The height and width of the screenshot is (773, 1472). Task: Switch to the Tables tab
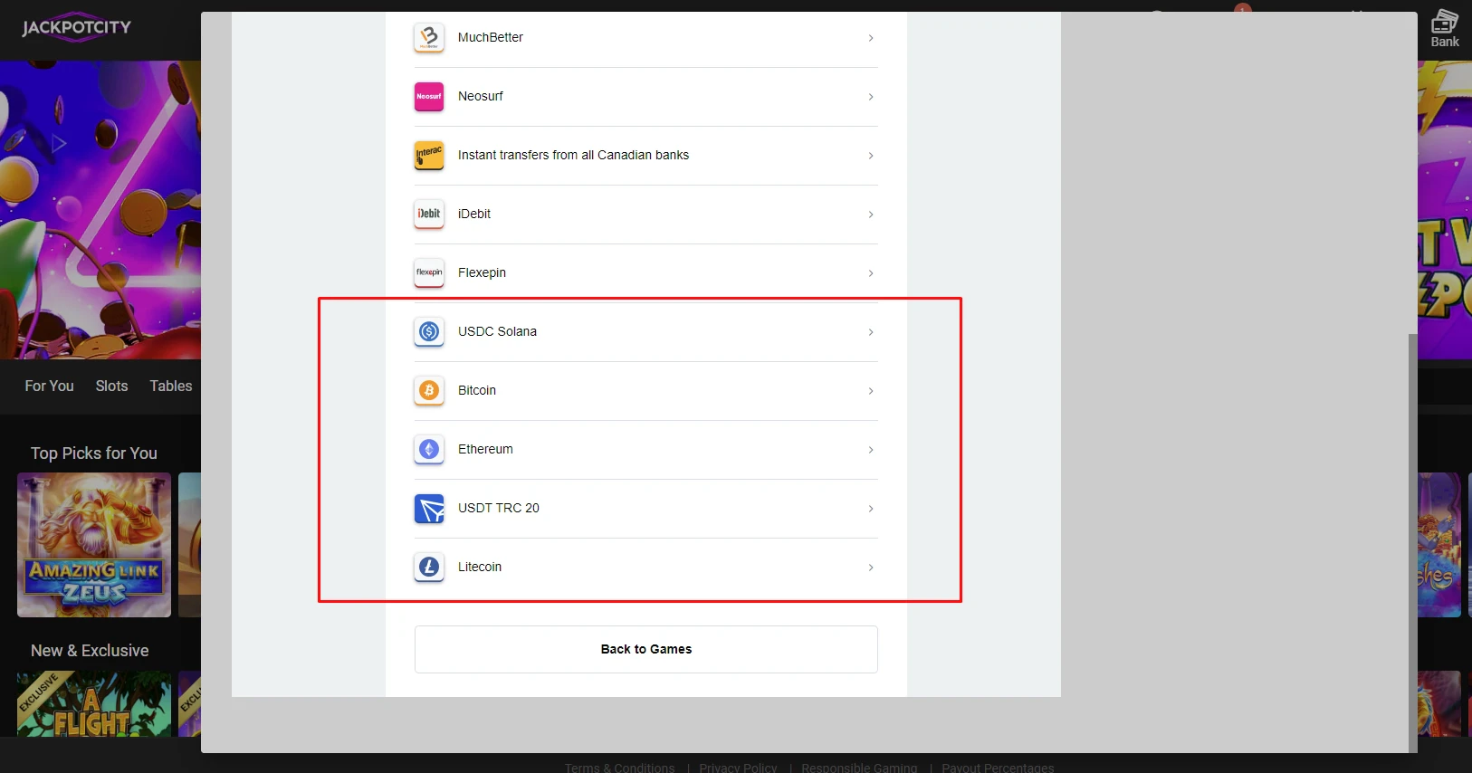point(171,386)
